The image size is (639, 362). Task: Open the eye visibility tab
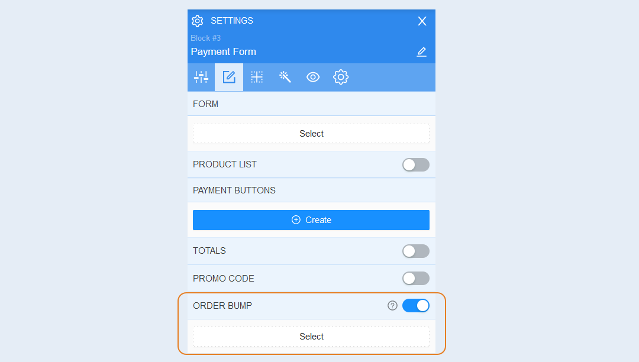(313, 77)
